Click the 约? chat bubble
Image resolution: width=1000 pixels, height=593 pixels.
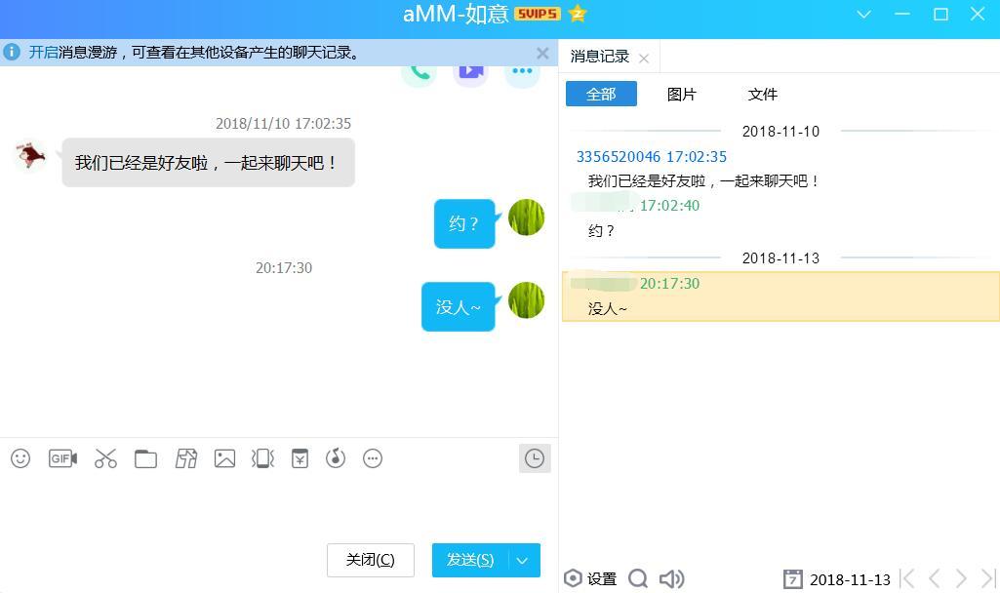[464, 223]
